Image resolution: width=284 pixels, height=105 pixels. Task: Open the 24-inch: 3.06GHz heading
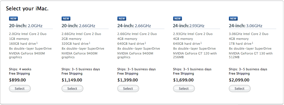pos(245,26)
